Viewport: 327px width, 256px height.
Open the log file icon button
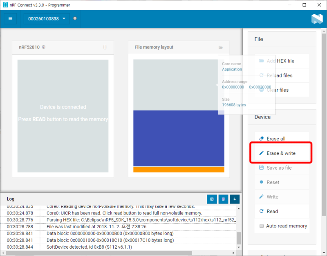(212, 199)
